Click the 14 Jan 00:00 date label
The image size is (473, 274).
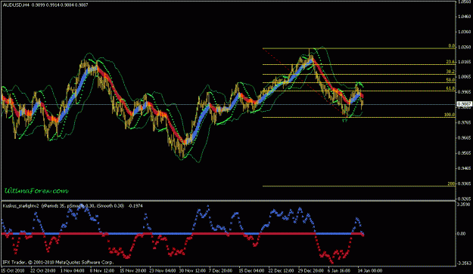click(370, 271)
